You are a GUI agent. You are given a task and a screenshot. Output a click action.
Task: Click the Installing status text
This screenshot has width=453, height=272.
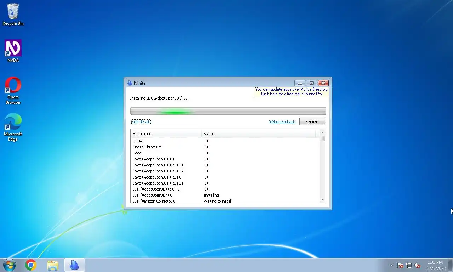[211, 195]
